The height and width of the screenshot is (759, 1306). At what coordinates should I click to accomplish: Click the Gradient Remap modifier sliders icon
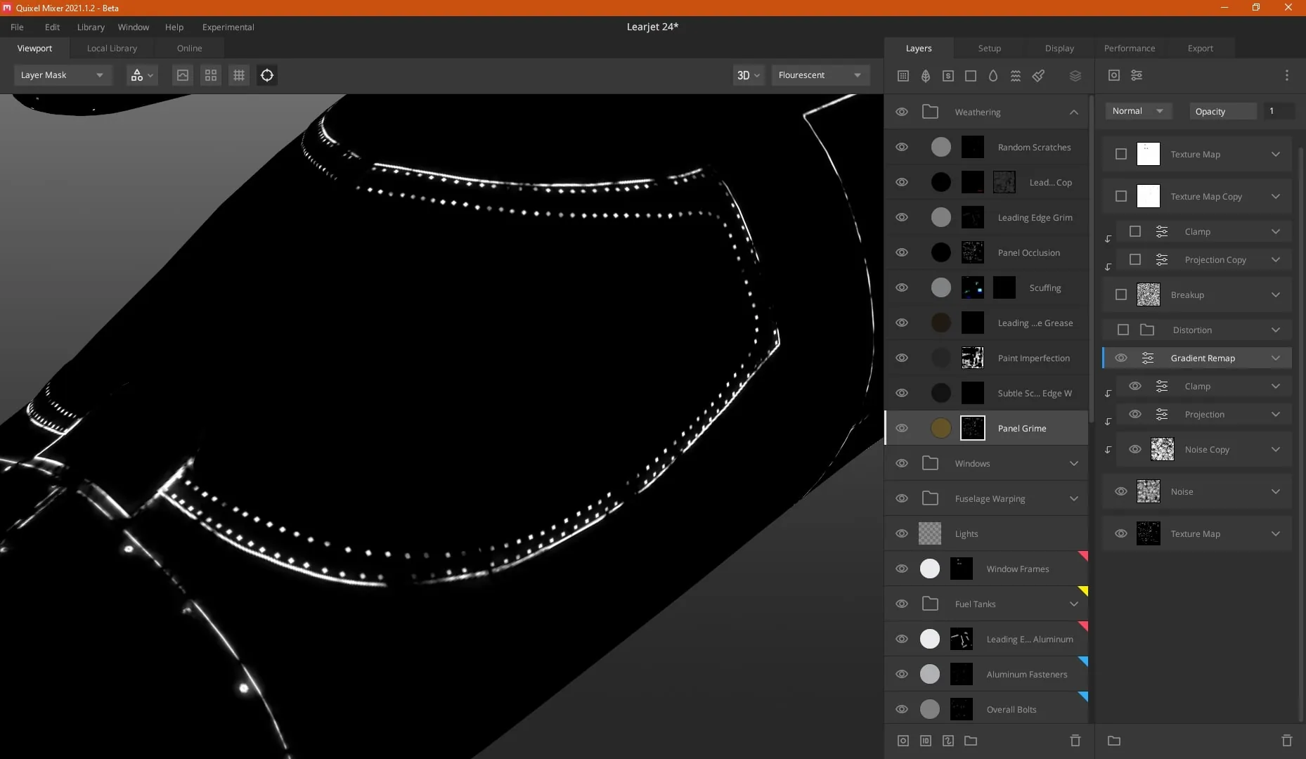pos(1148,358)
